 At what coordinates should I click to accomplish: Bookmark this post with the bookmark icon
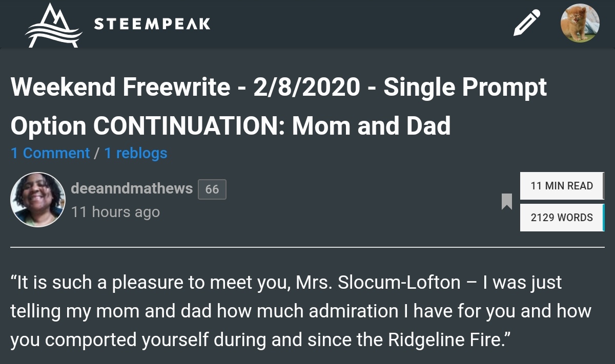(507, 202)
